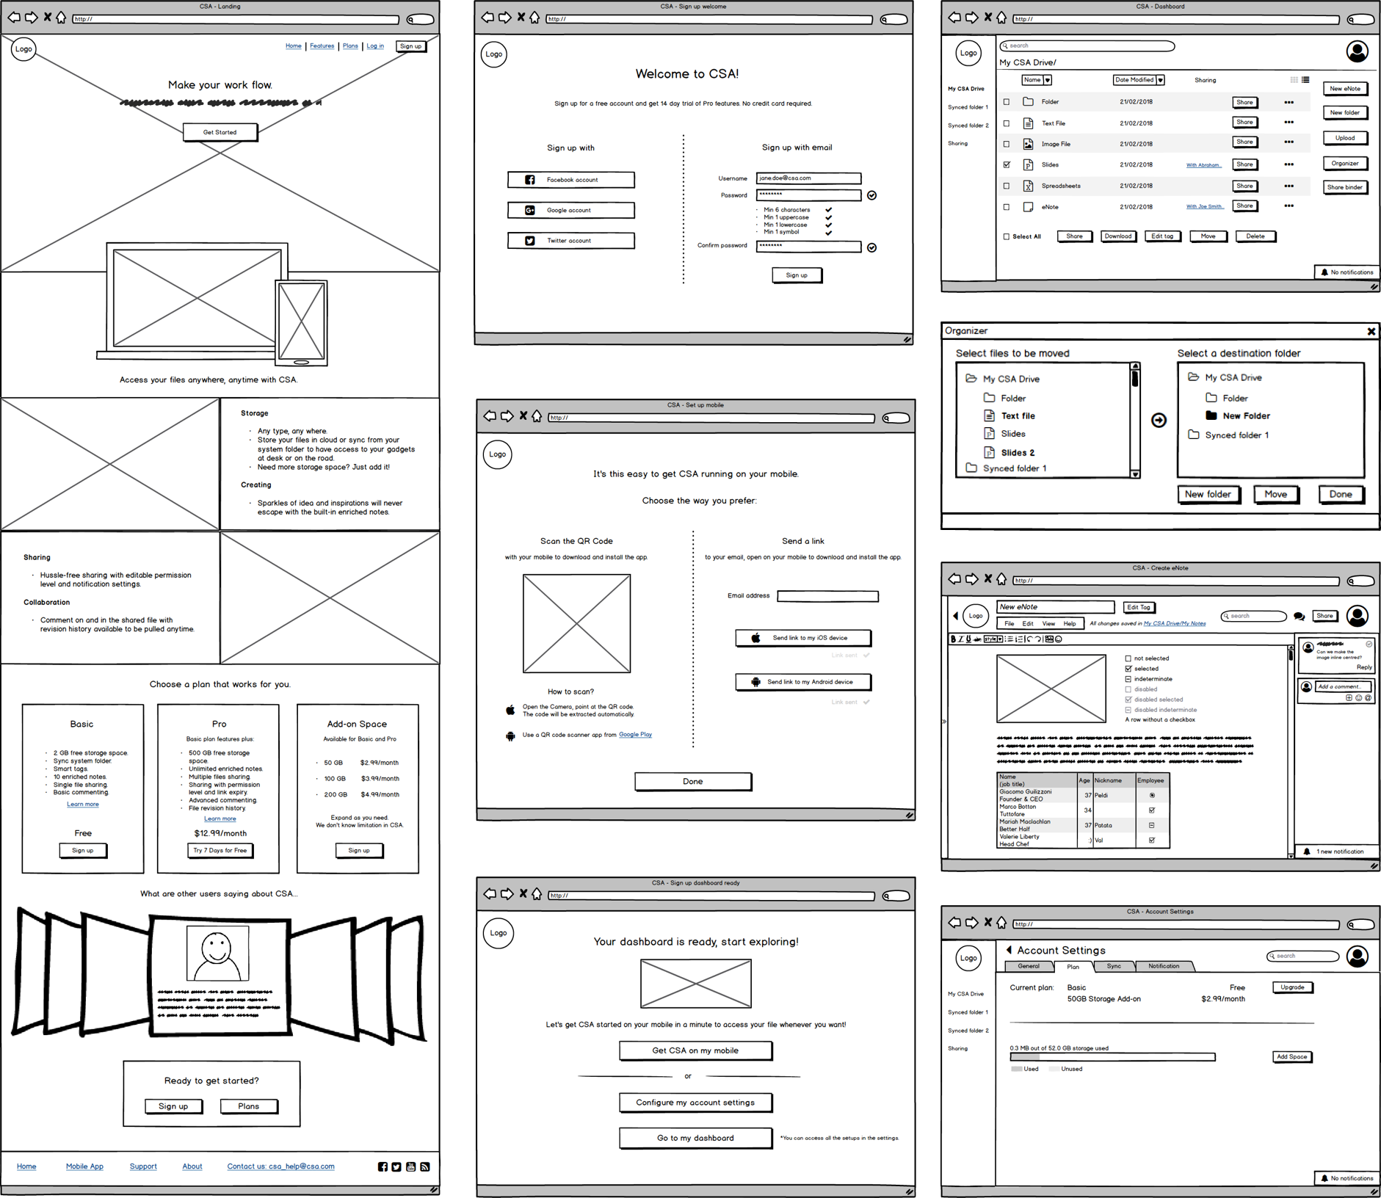
Task: Collapse My CSA Drive in destination folder tree
Action: tap(1193, 377)
